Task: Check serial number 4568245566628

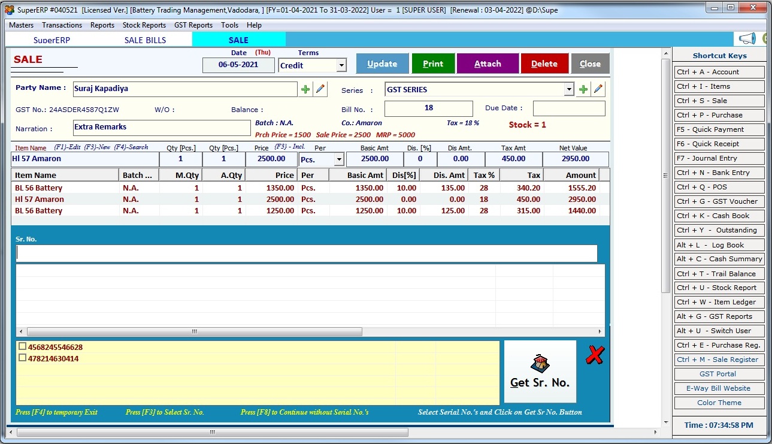Action: 22,346
